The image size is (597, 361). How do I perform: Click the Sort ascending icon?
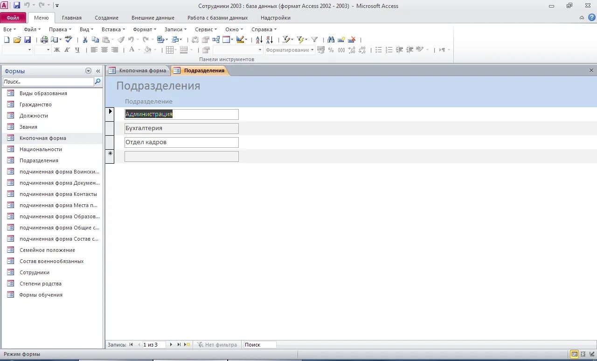pos(259,40)
